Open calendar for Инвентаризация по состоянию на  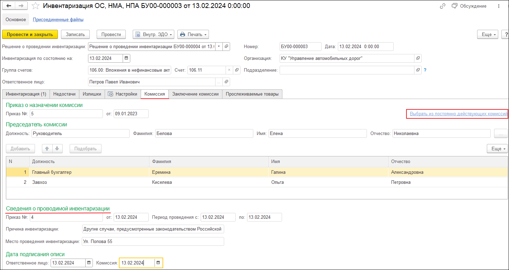pos(126,58)
